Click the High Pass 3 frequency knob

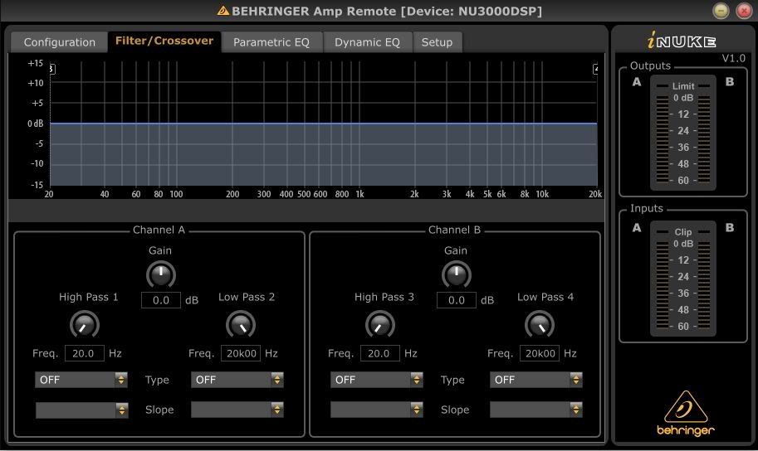click(x=380, y=324)
